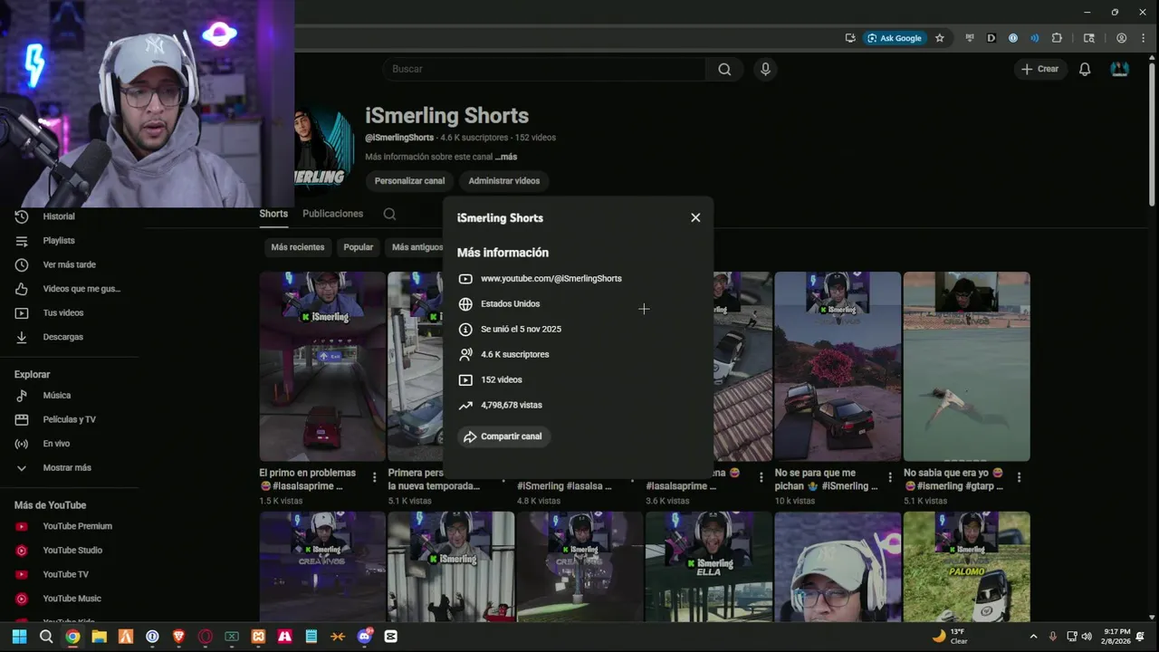Switch to Publicaciones tab
The image size is (1159, 652).
coord(332,214)
